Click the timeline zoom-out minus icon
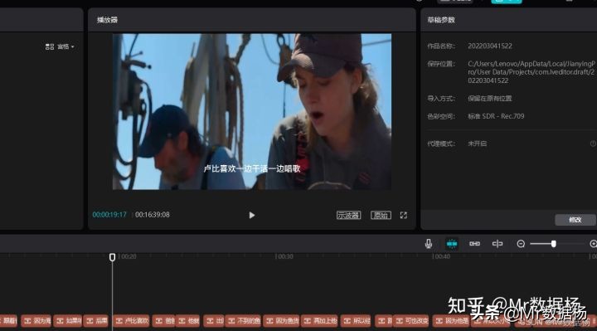 tap(521, 244)
